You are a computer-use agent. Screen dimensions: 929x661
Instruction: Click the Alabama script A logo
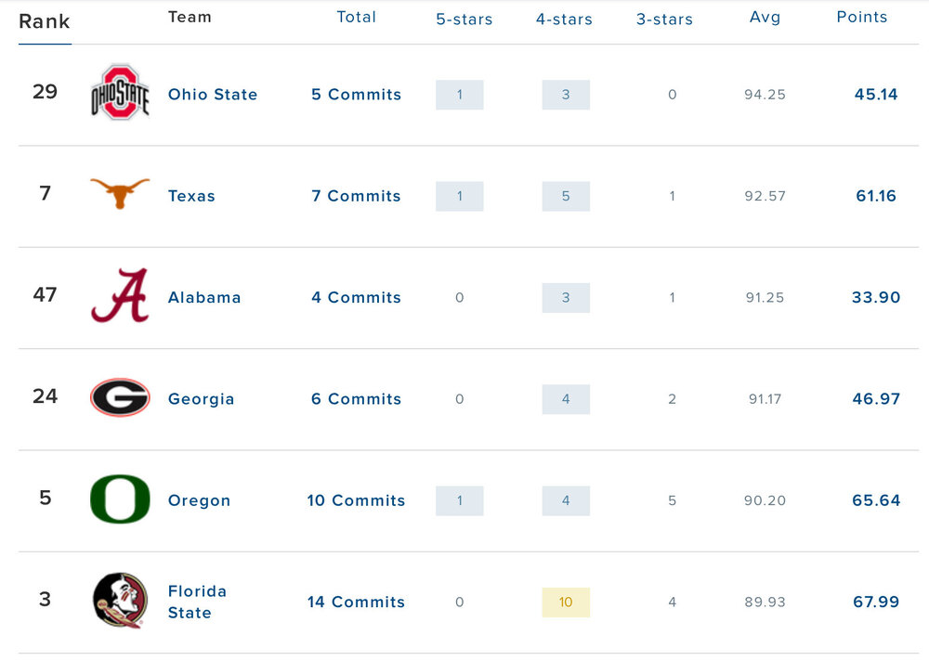point(120,295)
